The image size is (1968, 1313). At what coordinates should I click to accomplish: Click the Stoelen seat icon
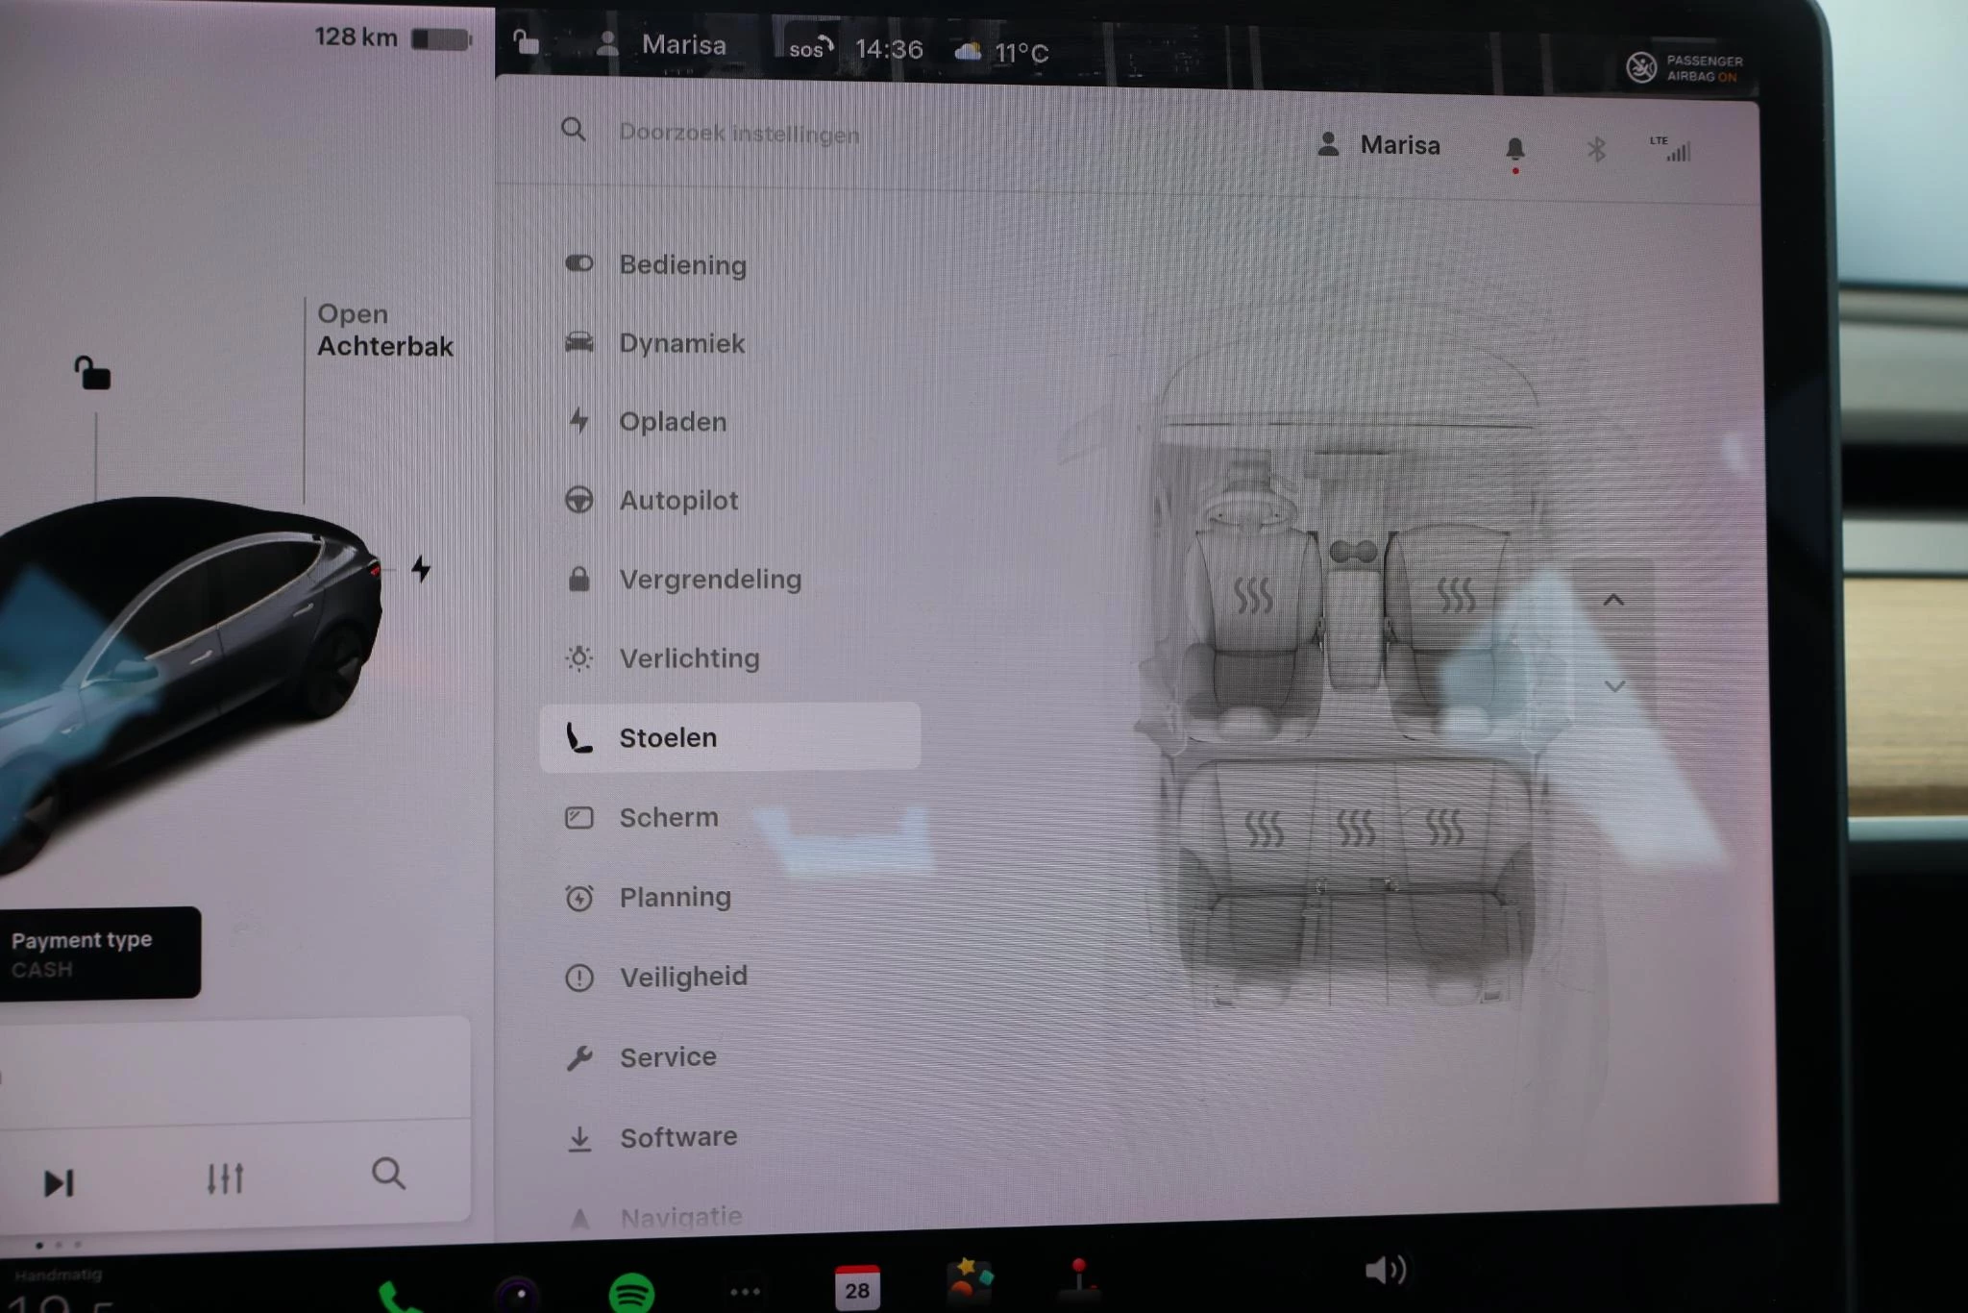point(578,736)
